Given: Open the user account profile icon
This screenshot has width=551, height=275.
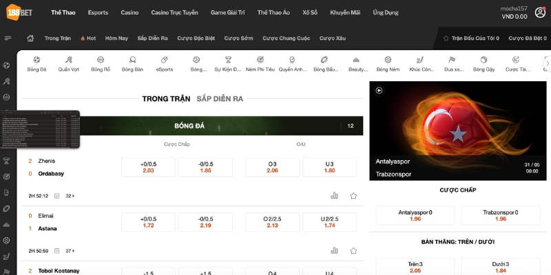Looking at the screenshot, I should click(x=540, y=12).
